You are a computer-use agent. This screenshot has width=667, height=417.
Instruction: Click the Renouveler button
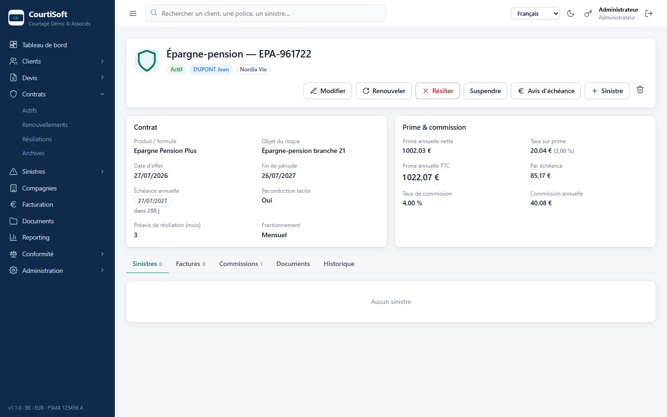[384, 91]
